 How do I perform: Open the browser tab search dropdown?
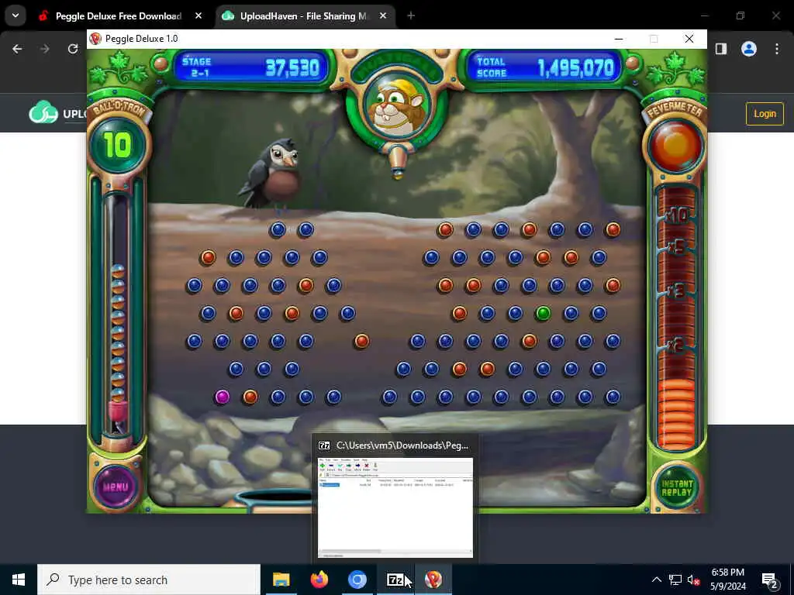click(x=16, y=15)
